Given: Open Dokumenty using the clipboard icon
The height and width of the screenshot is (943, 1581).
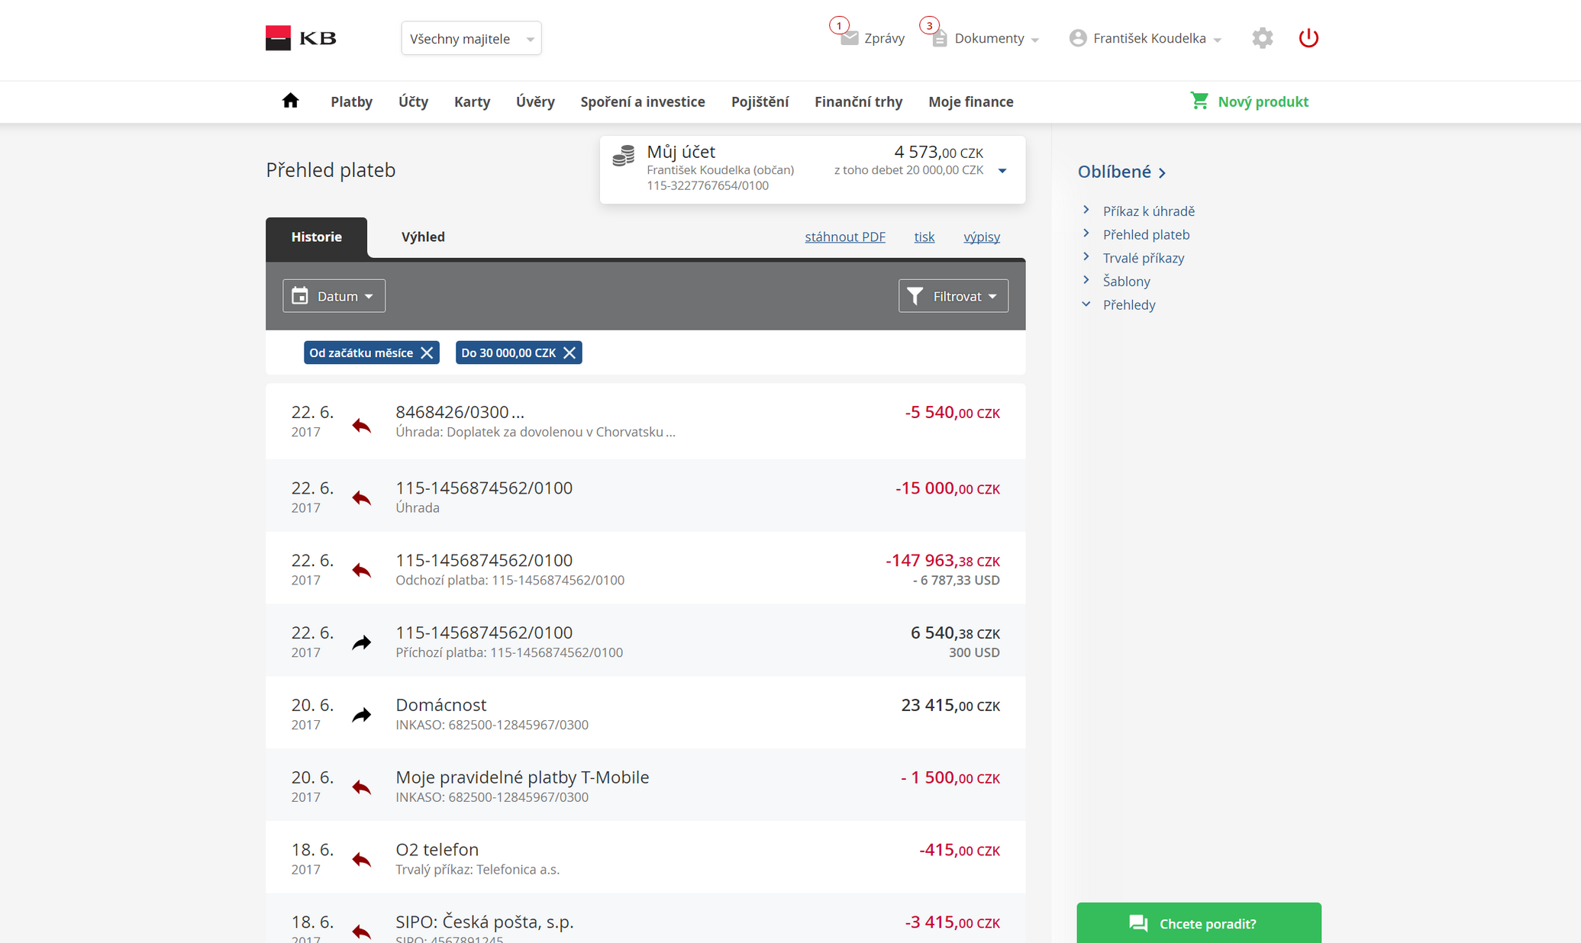Looking at the screenshot, I should 938,37.
